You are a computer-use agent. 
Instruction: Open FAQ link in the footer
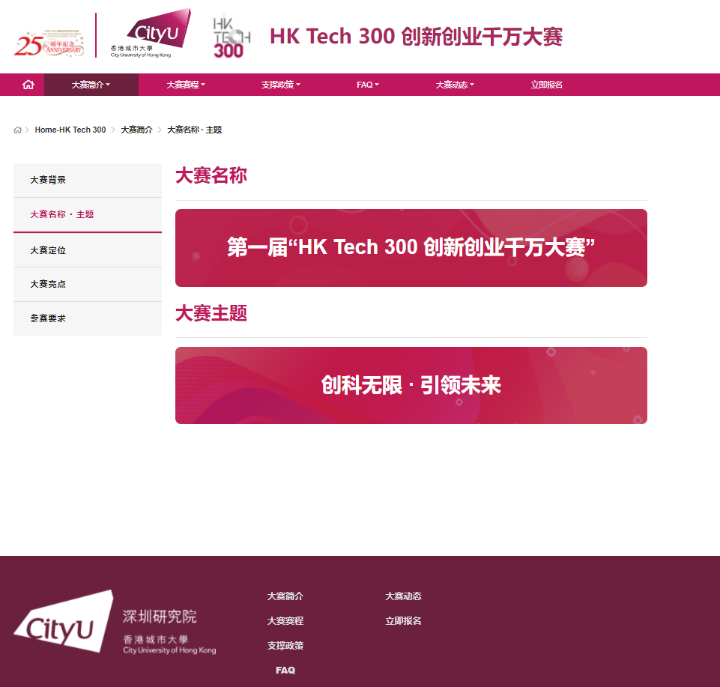[285, 671]
